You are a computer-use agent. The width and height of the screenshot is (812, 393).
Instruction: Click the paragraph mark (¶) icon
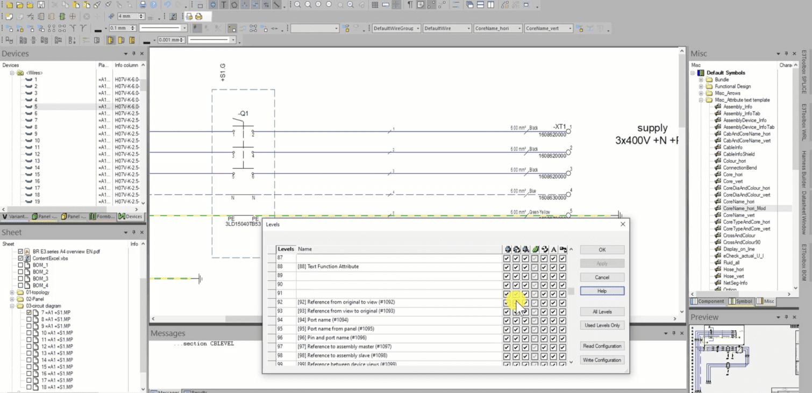(410, 4)
